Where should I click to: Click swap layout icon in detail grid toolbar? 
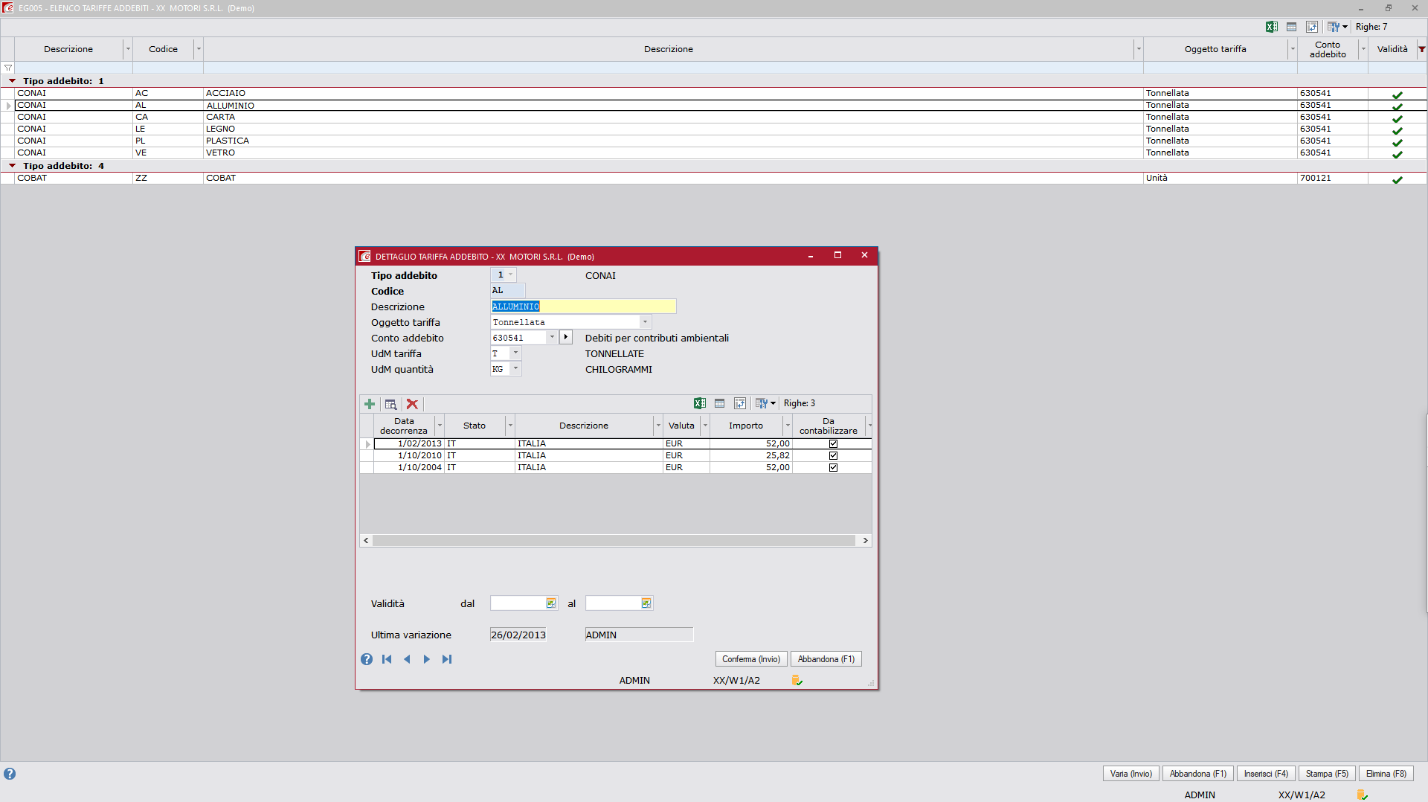coord(740,403)
